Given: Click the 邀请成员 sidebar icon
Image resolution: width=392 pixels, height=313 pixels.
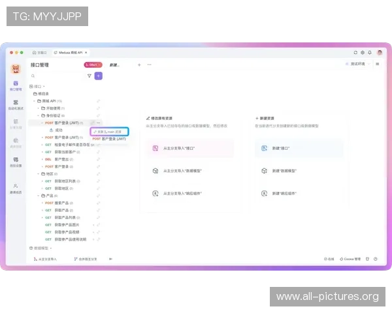Looking at the screenshot, I should (16, 188).
